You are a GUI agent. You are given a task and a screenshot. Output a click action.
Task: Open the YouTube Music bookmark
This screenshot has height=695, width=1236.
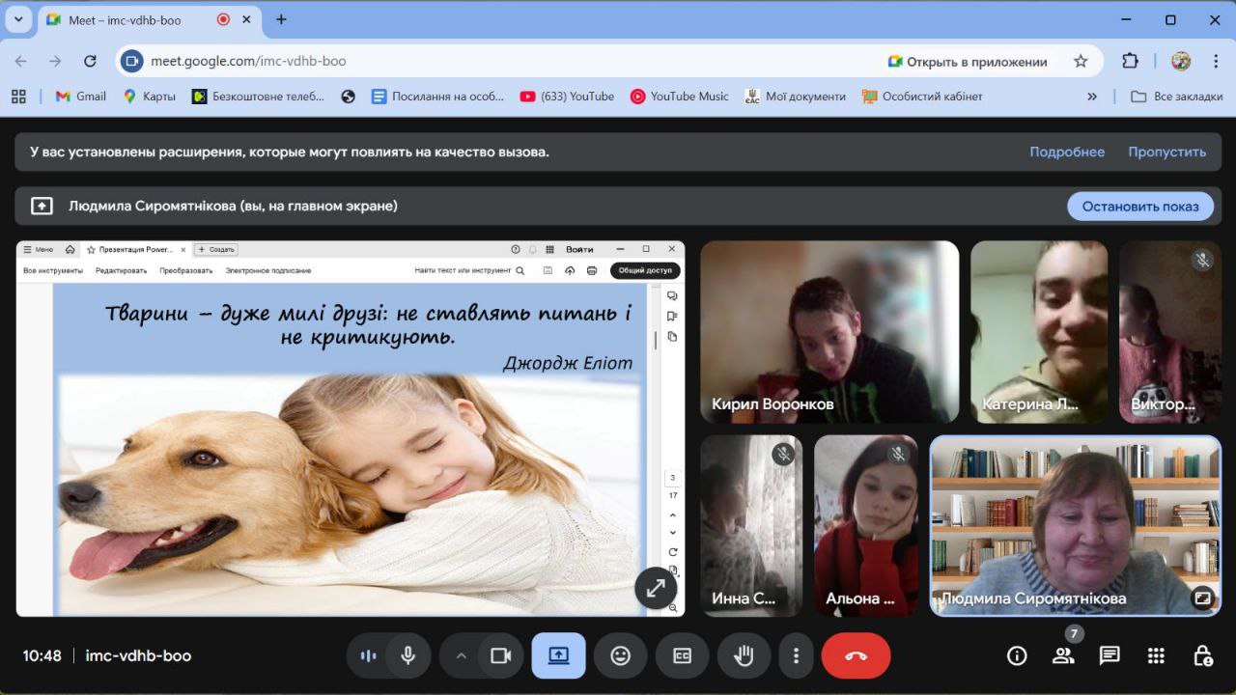pyautogui.click(x=679, y=97)
